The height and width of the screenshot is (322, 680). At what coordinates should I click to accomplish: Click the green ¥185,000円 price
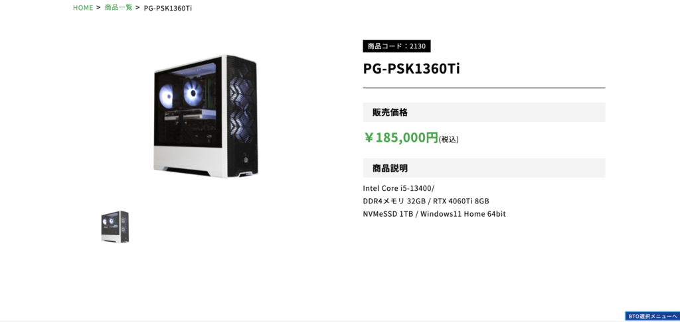401,138
